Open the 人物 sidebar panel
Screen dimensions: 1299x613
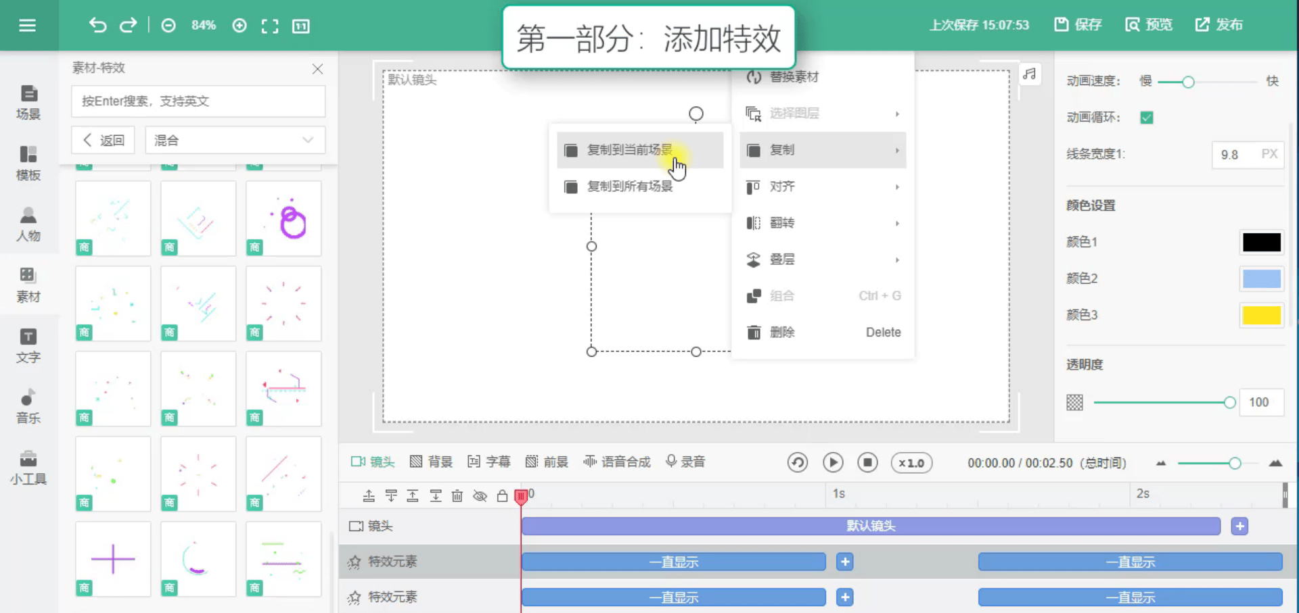[x=28, y=224]
